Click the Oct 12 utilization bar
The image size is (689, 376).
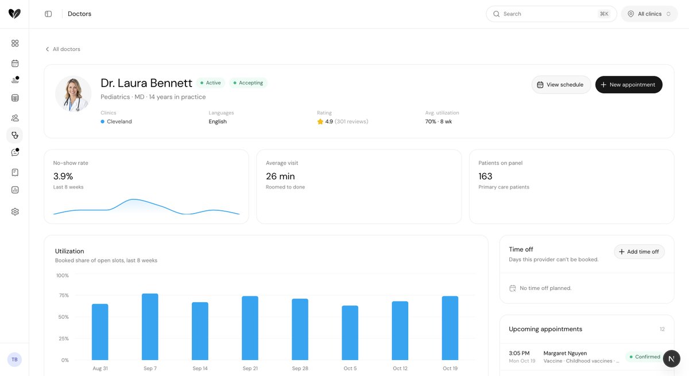[400, 331]
